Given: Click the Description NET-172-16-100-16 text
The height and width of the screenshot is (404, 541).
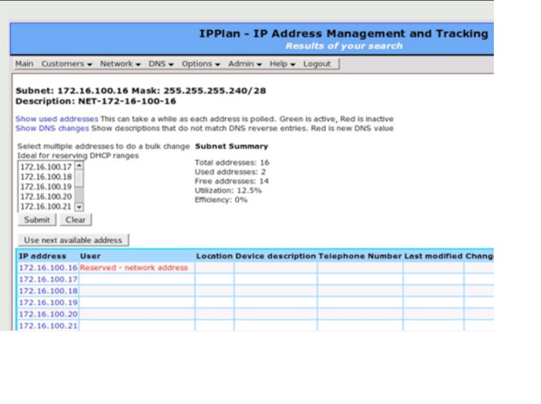Looking at the screenshot, I should pos(96,101).
